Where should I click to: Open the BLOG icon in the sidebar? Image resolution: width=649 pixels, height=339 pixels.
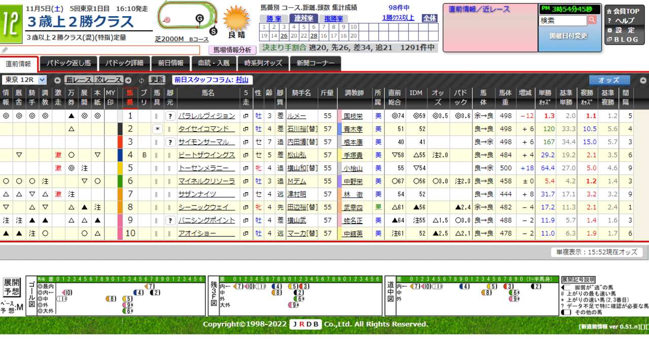[610, 39]
